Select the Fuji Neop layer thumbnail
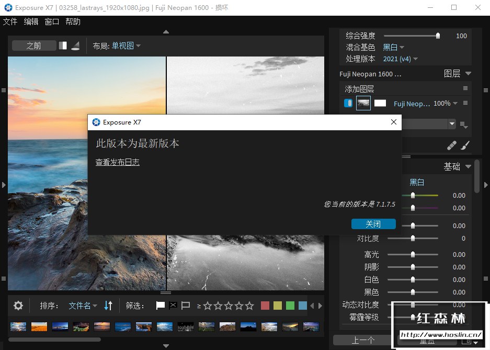The width and height of the screenshot is (490, 350). tap(363, 103)
